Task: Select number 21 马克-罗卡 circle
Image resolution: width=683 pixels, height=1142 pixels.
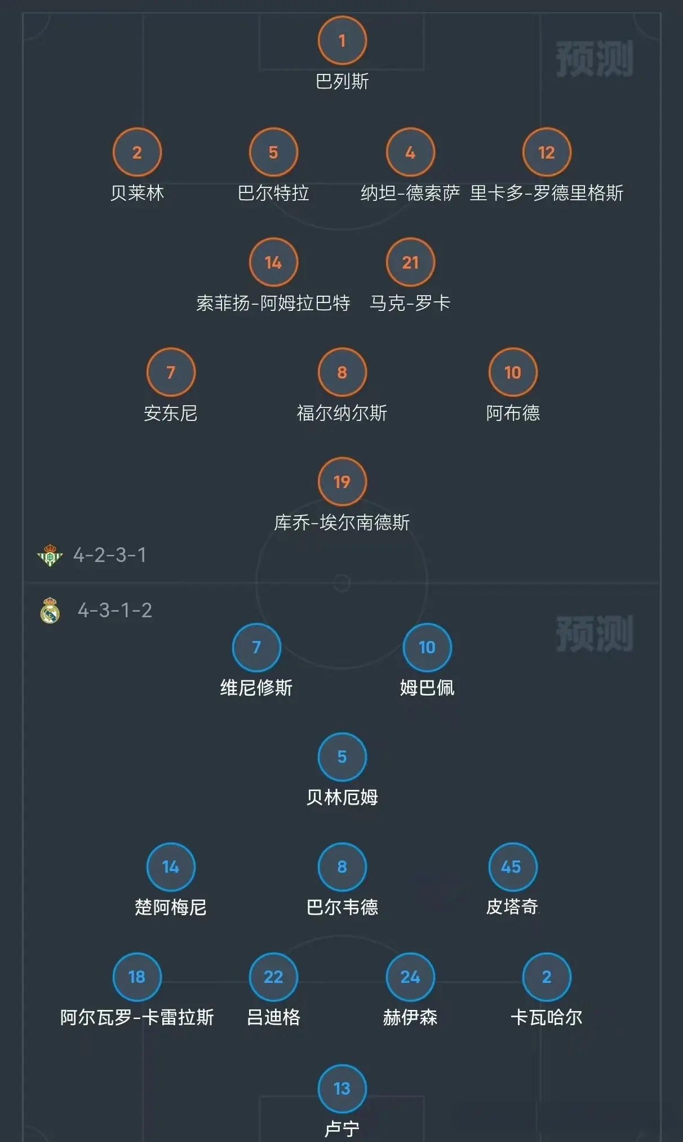Action: click(410, 262)
